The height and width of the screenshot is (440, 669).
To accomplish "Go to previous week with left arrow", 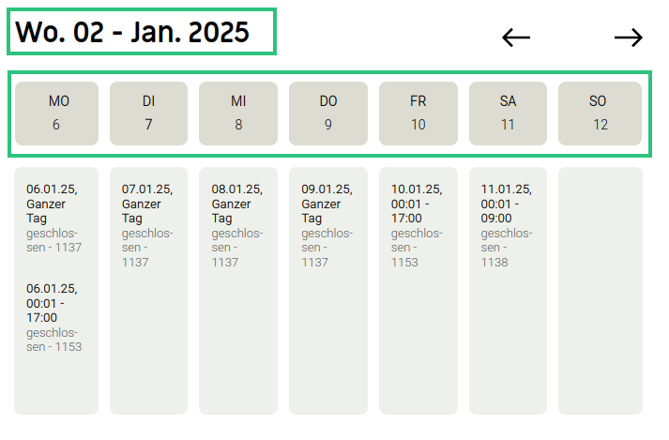I will 516,38.
